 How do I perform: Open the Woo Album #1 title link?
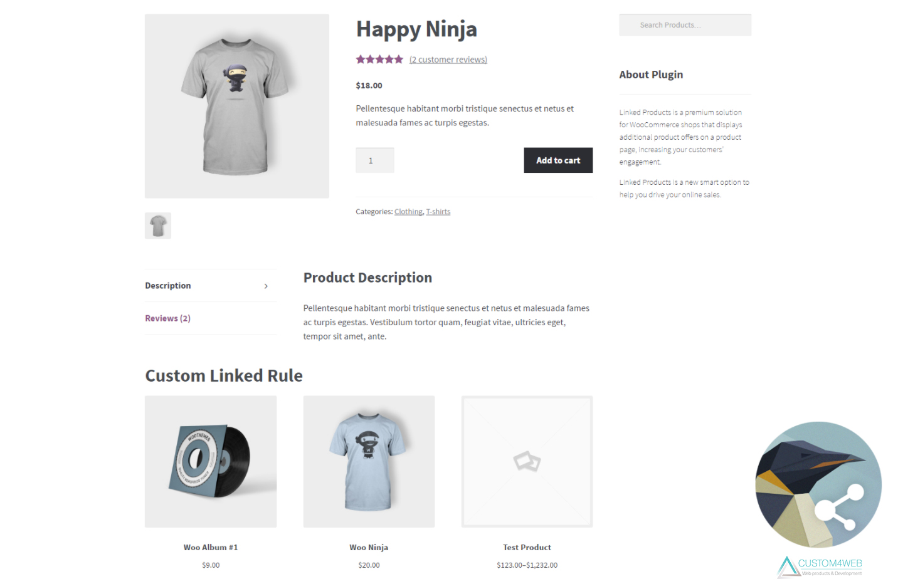pos(211,548)
